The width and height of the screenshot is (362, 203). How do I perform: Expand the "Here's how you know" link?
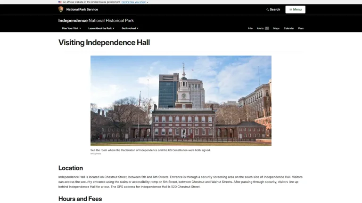coord(135,2)
